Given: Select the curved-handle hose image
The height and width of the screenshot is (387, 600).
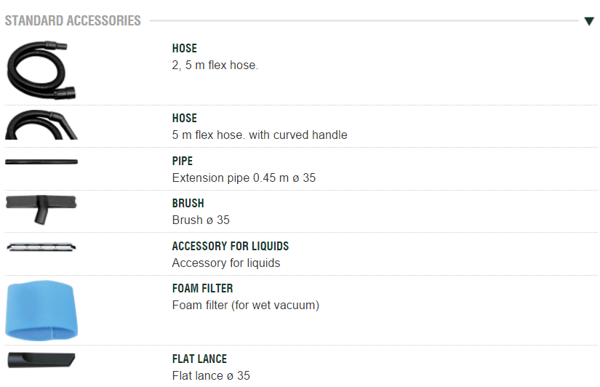Looking at the screenshot, I should pos(41,124).
